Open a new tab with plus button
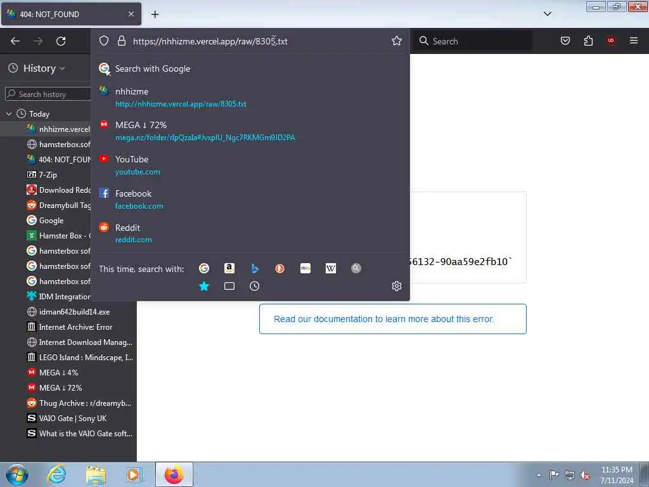 coord(155,15)
